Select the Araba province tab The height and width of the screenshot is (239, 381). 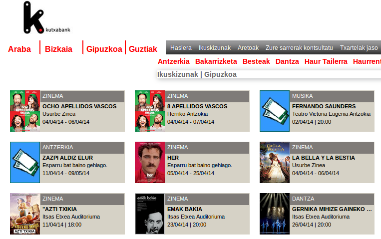tap(19, 49)
